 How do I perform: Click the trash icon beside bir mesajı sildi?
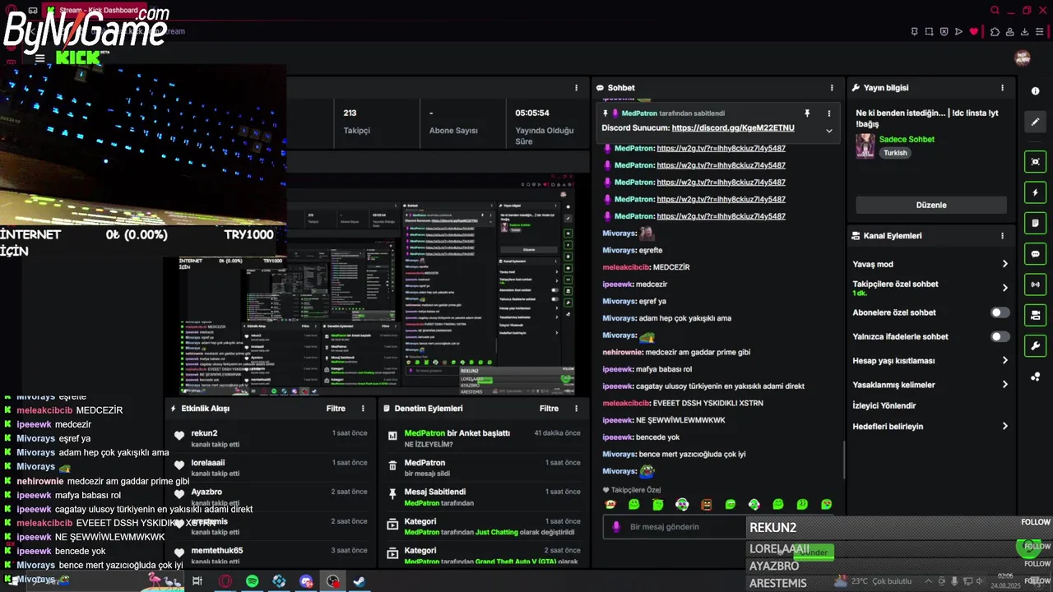point(392,465)
